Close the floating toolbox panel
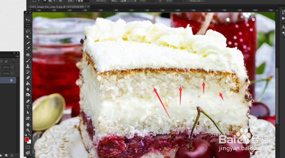Screen dimensions: 285x158 pyautogui.click(x=30, y=13)
